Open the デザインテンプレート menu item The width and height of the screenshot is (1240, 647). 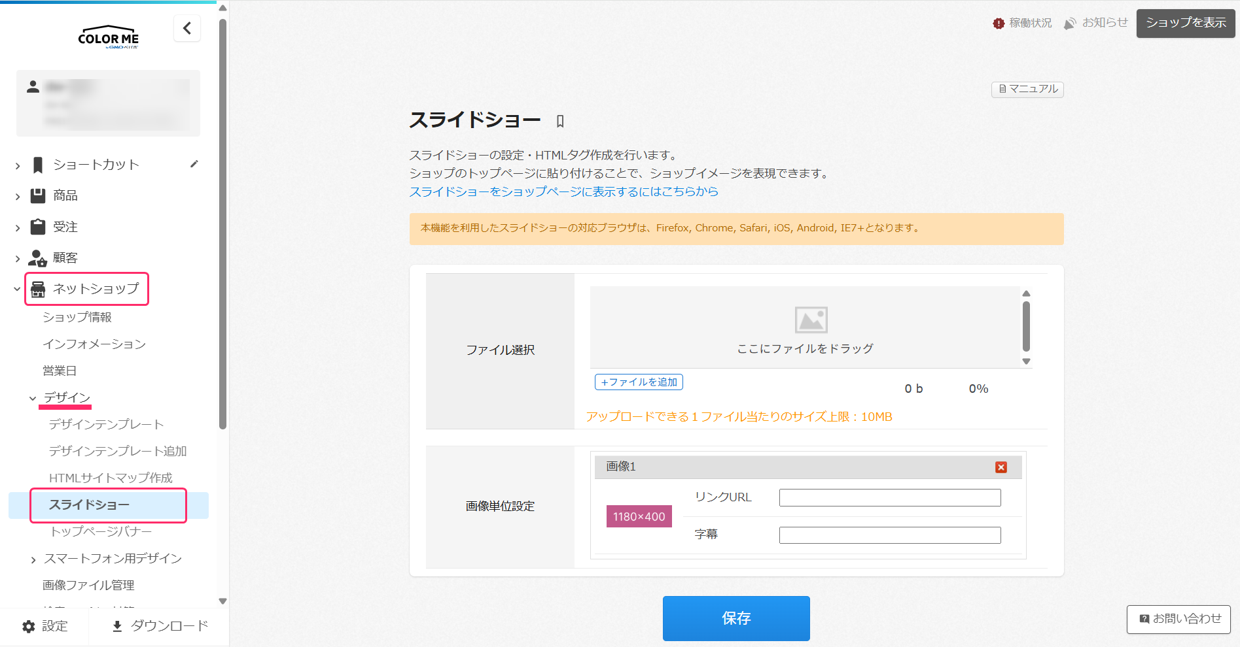[x=106, y=424]
